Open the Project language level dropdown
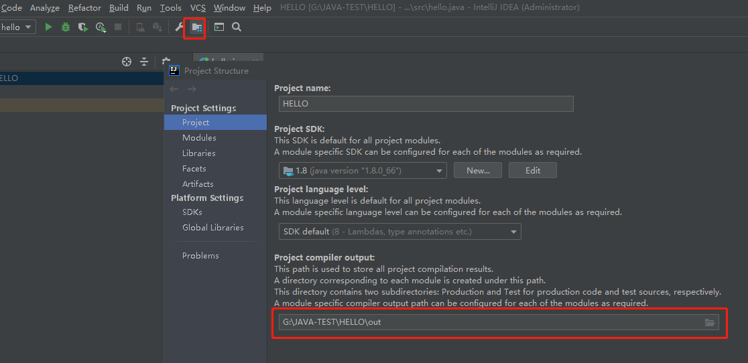The image size is (748, 363). [399, 232]
